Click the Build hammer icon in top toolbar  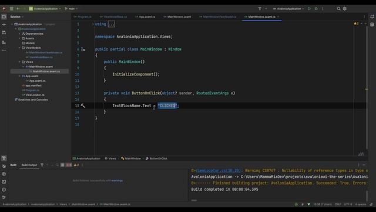click(x=260, y=9)
